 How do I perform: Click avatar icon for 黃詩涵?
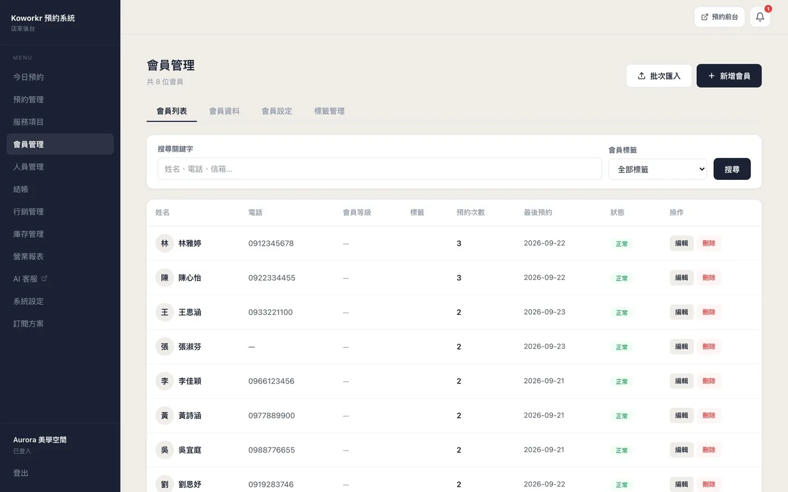click(x=164, y=416)
